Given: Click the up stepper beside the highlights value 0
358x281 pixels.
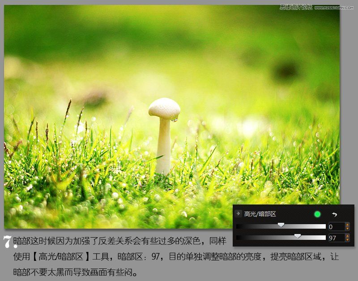Looking at the screenshot, I should point(347,225).
